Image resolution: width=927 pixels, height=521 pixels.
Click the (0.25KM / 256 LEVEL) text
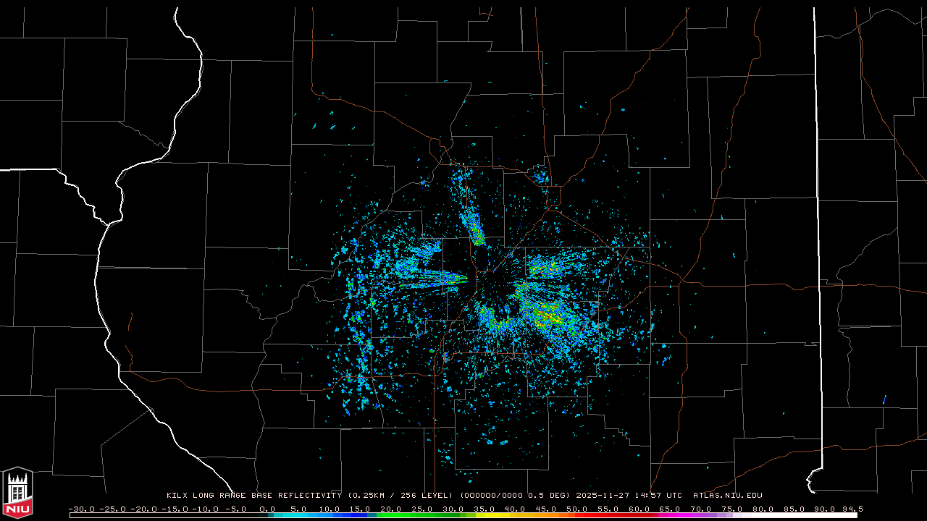point(400,496)
